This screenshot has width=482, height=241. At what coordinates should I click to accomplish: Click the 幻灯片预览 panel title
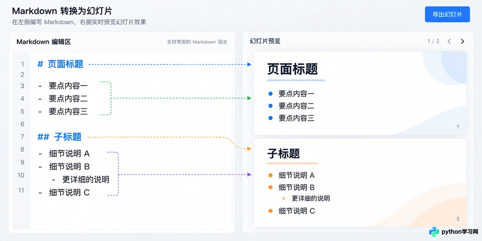coord(265,41)
